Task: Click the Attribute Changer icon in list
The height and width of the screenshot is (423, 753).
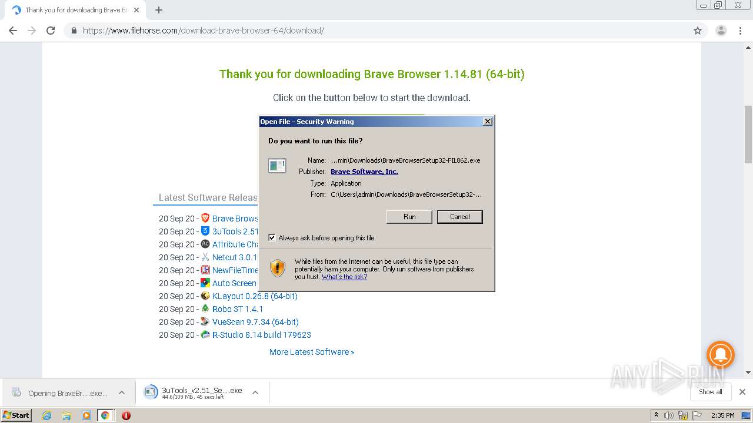Action: (x=205, y=244)
